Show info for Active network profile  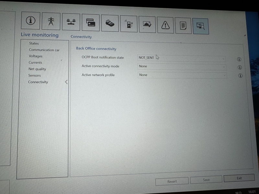240,76
